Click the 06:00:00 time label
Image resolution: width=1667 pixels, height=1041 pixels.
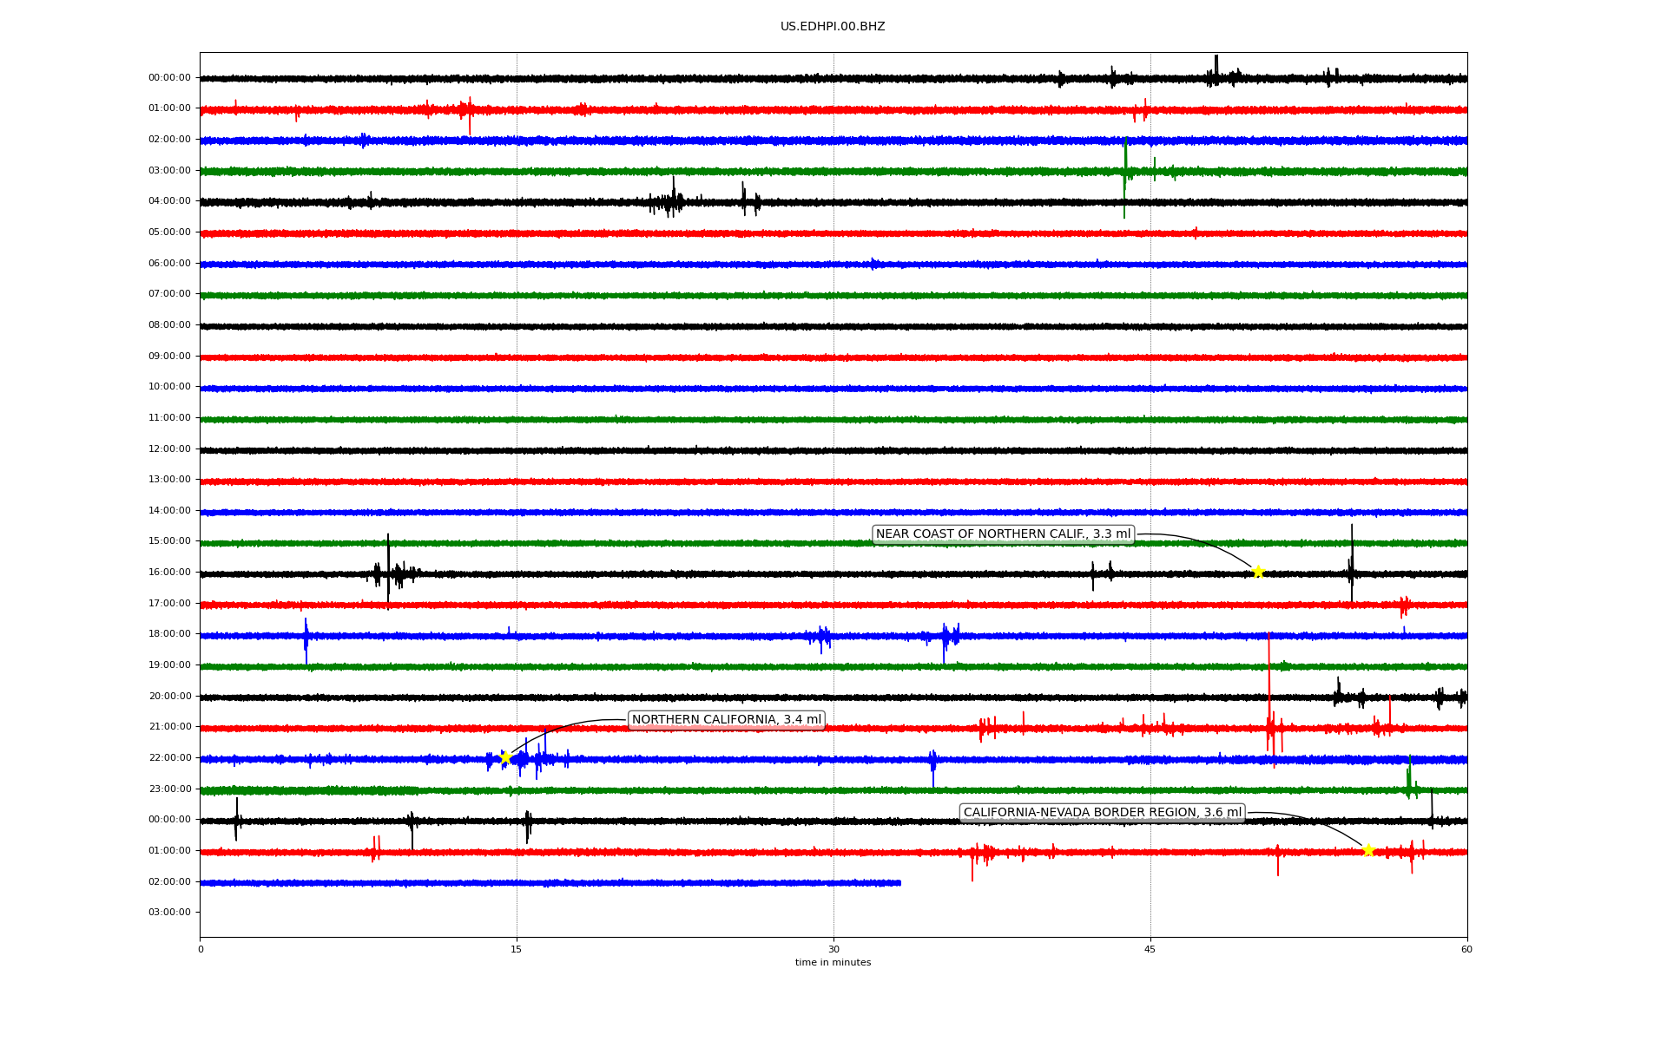(169, 264)
